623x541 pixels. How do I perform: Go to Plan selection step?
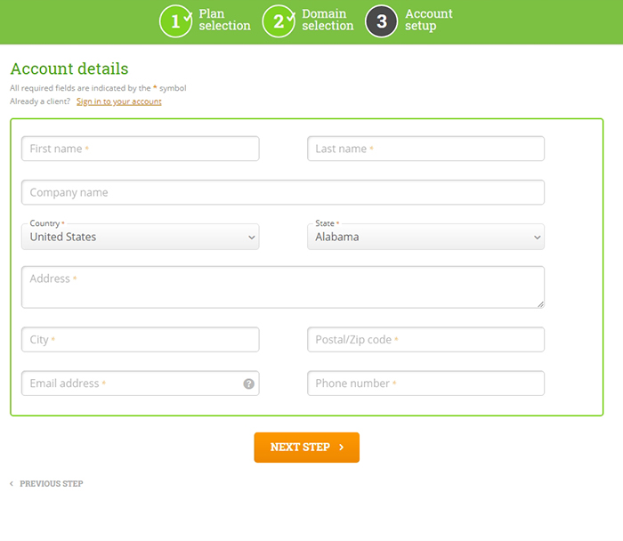coord(224,20)
